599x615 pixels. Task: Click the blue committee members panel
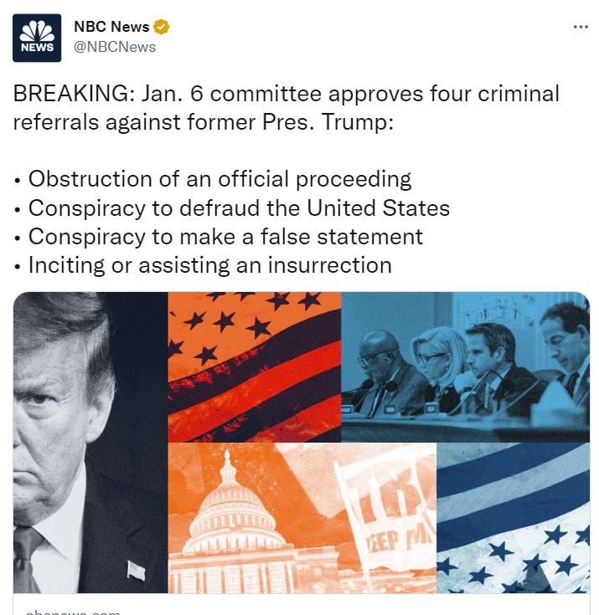coord(466,367)
